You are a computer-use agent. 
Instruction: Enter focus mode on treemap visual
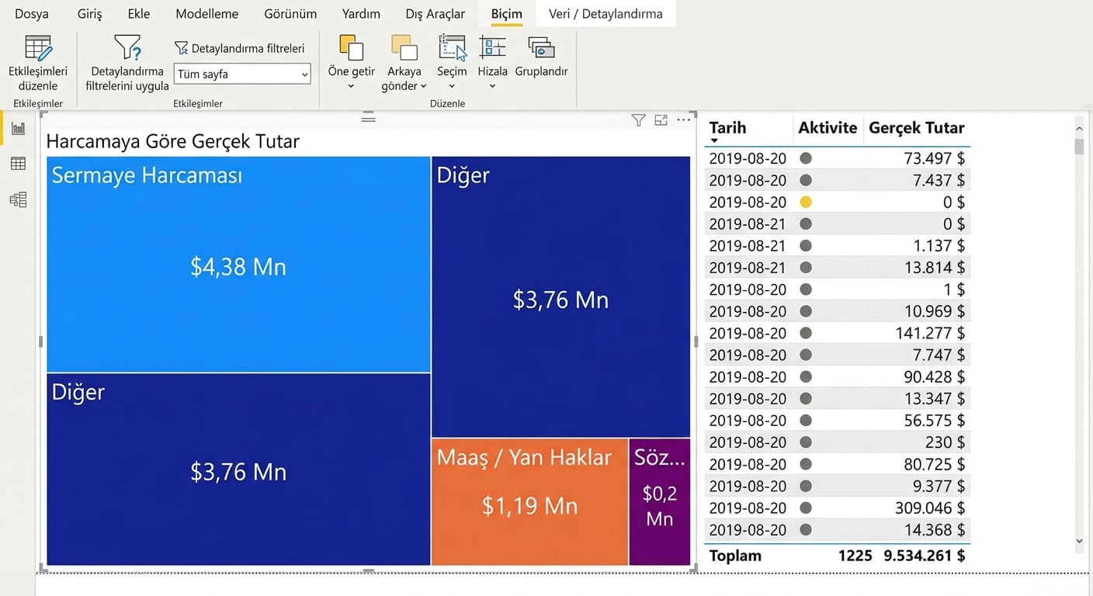pyautogui.click(x=661, y=120)
